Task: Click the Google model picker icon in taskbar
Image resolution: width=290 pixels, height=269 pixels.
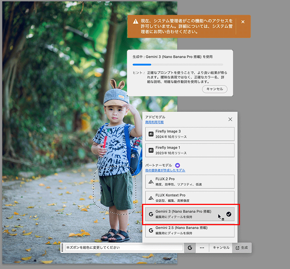Action: (x=190, y=248)
